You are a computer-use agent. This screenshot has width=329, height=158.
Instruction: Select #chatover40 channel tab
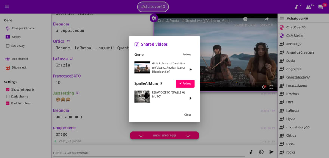point(153,7)
